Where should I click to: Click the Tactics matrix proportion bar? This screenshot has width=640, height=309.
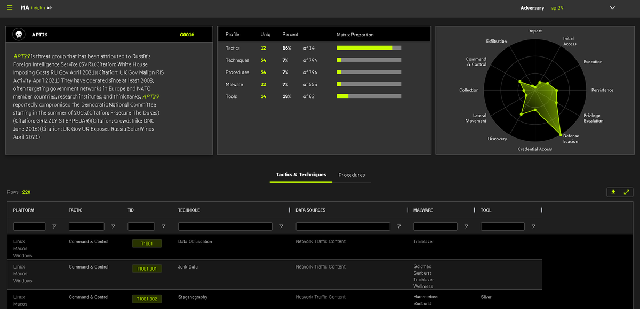click(369, 48)
